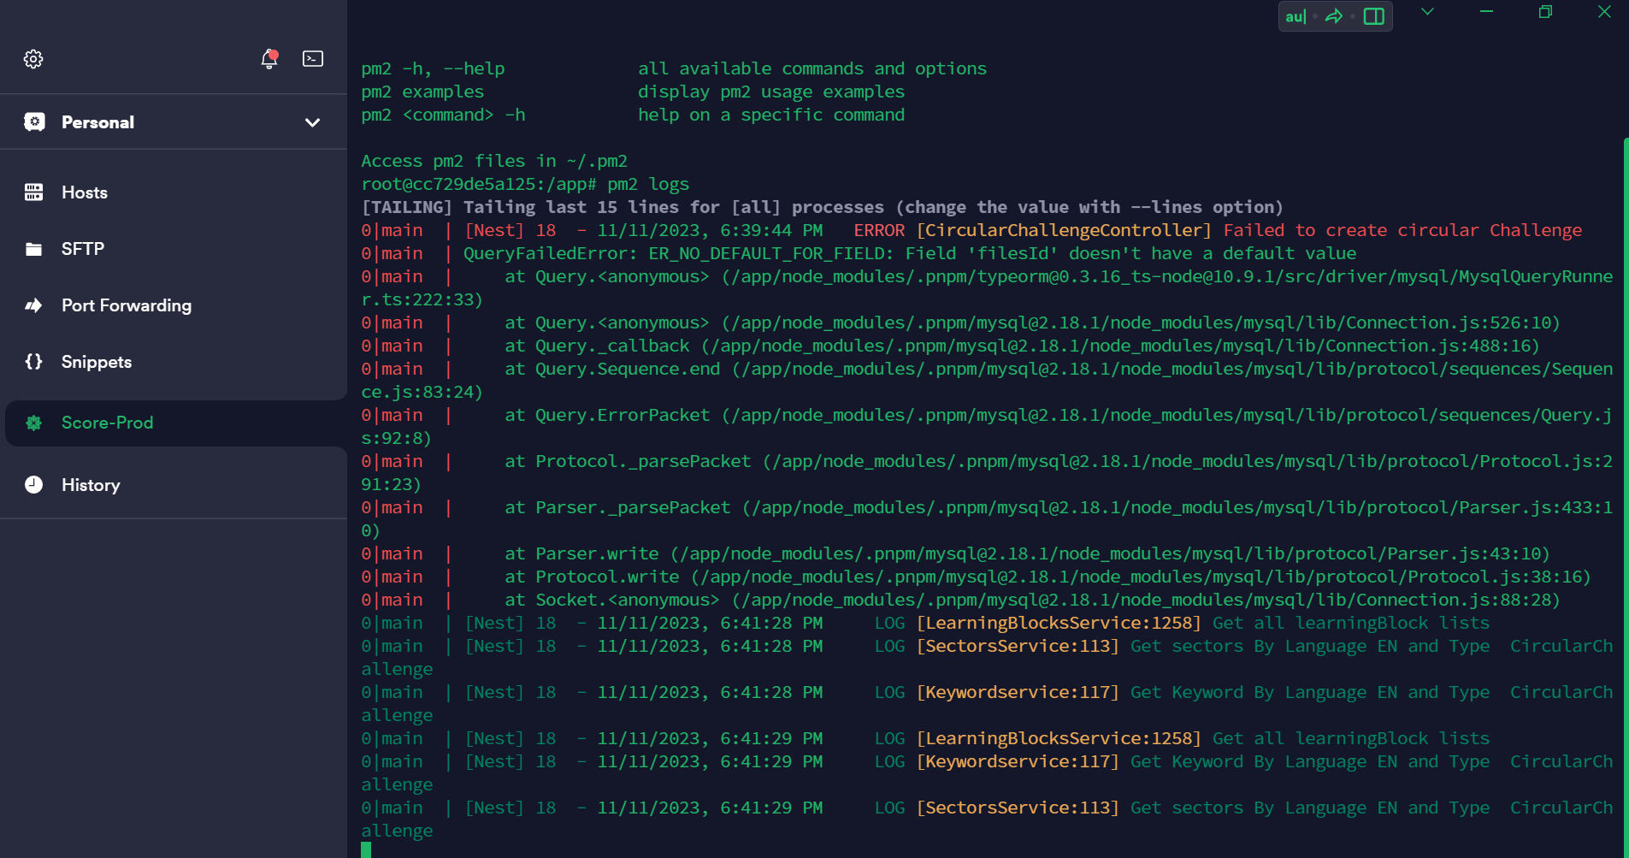Click the share arrow icon in terminal toolbar
1629x858 pixels.
click(x=1334, y=16)
